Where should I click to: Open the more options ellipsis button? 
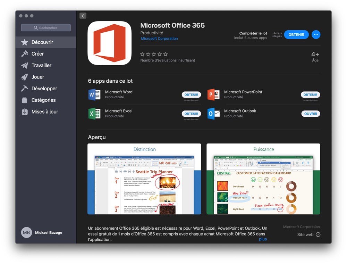click(316, 34)
